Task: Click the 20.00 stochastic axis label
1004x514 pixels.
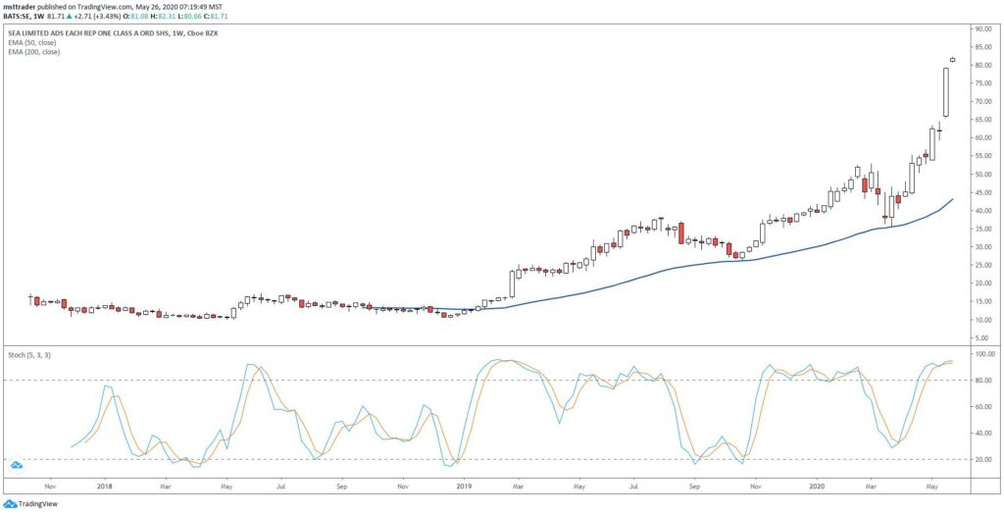Action: tap(982, 459)
